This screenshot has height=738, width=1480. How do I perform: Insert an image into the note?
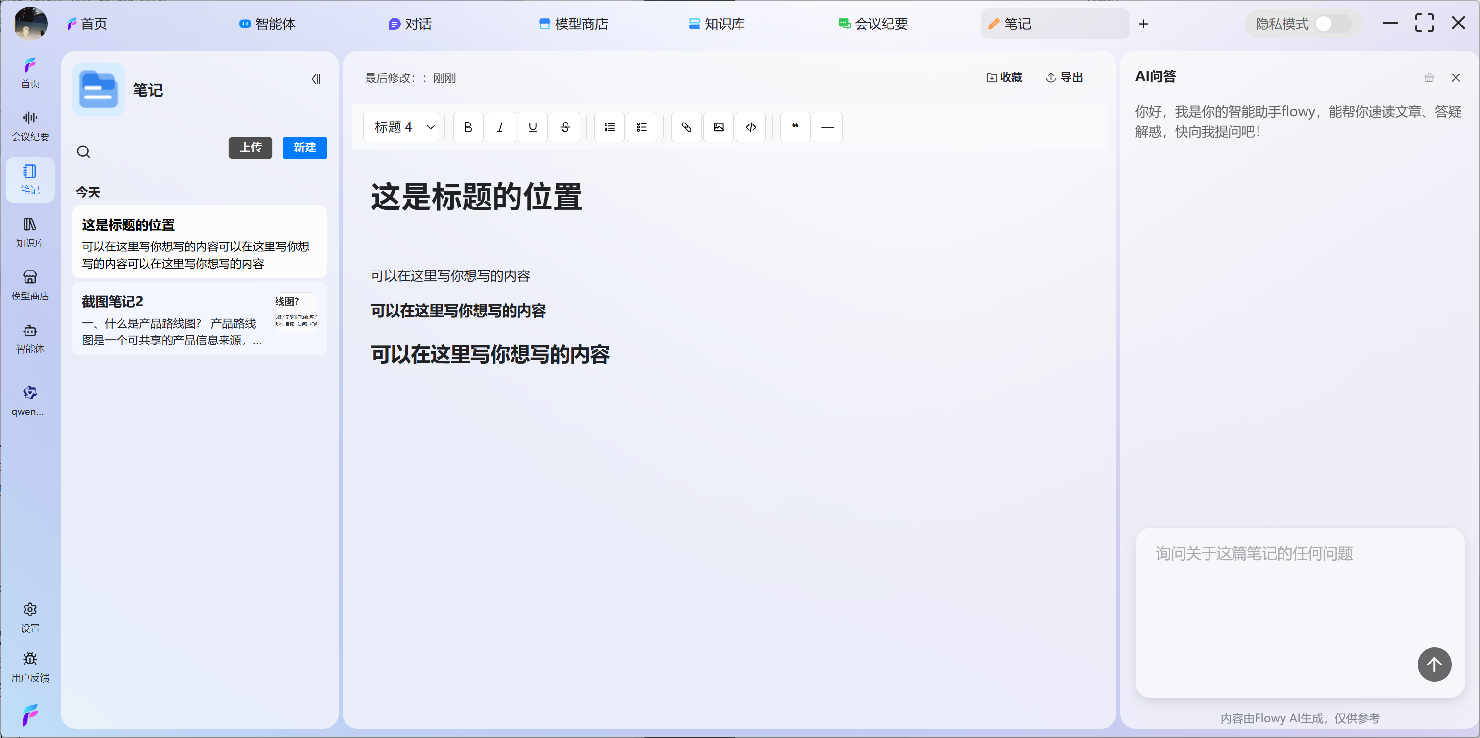pyautogui.click(x=718, y=127)
